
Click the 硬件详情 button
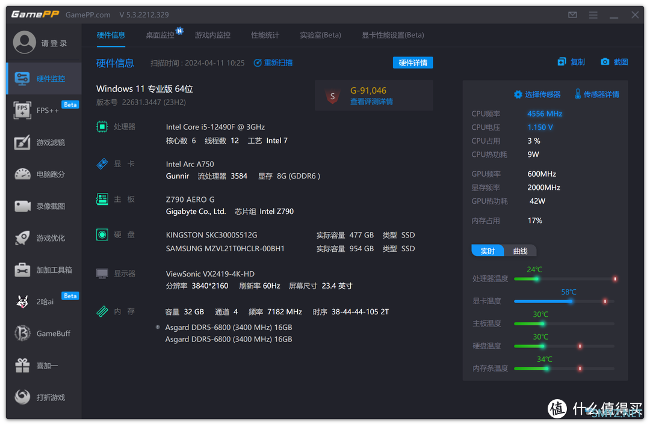[x=413, y=63]
